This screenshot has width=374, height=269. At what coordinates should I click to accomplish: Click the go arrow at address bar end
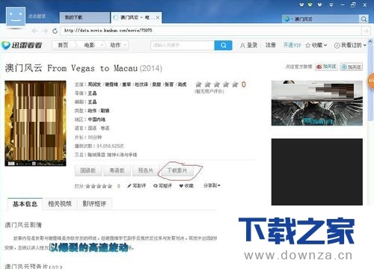pyautogui.click(x=366, y=31)
